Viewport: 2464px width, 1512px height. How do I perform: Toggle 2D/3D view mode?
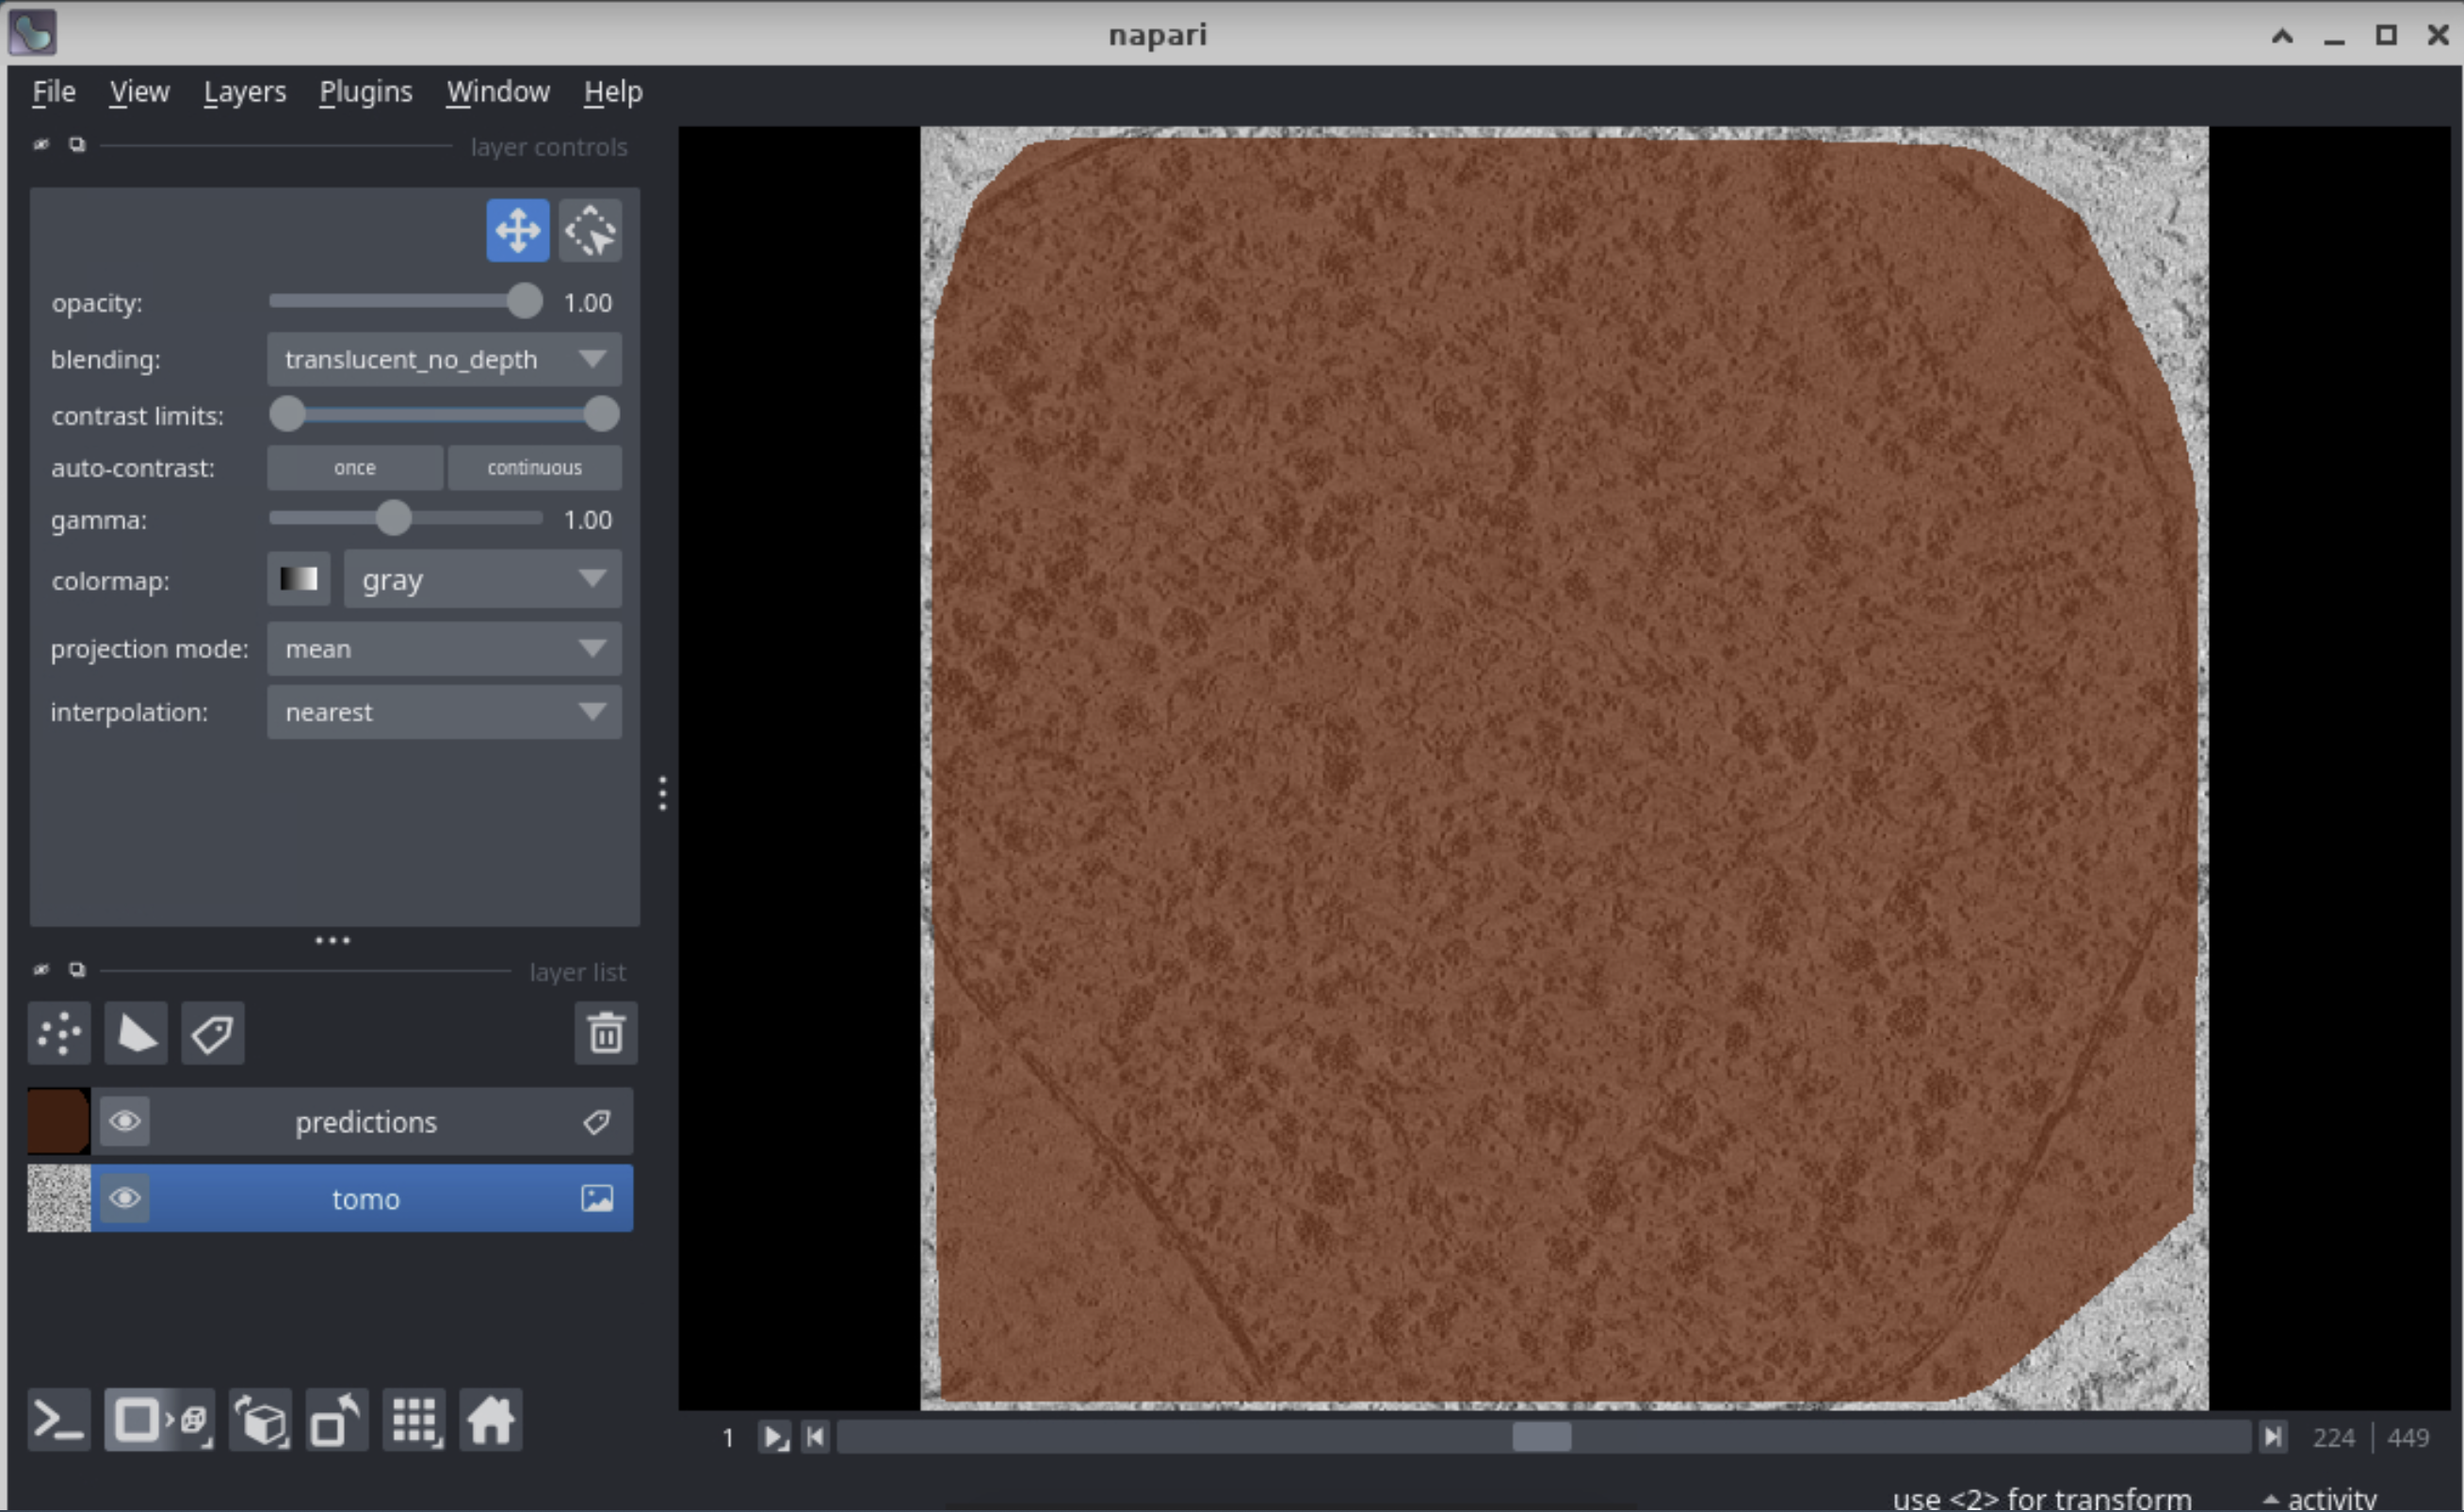(159, 1420)
